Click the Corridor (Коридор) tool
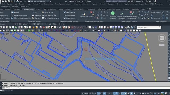Image resolution: width=170 pixels, height=95 pixels. (36, 18)
